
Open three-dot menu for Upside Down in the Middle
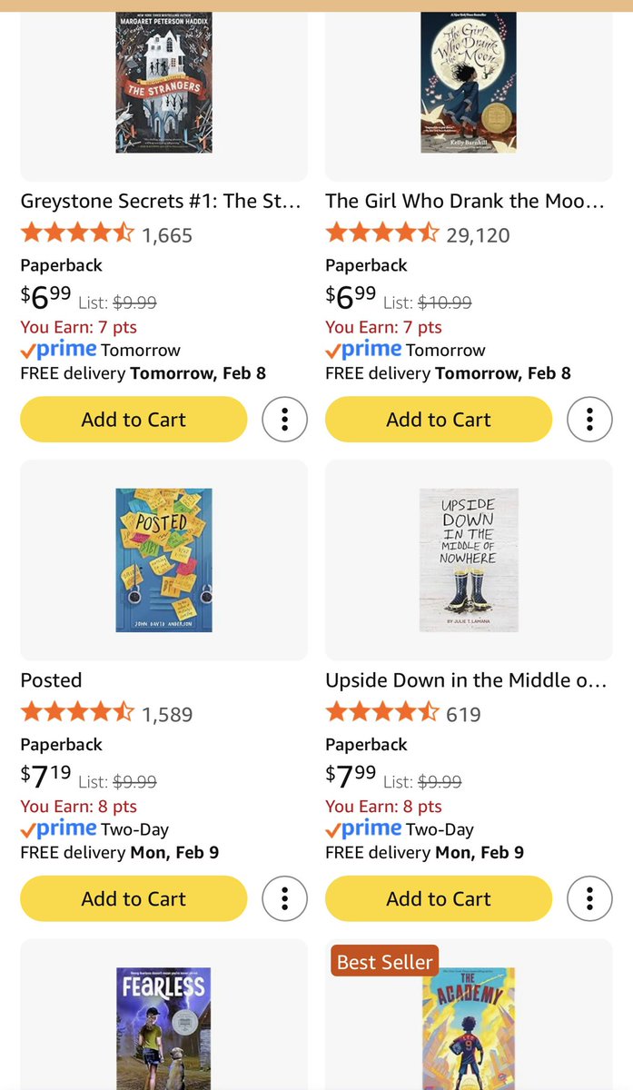(589, 898)
